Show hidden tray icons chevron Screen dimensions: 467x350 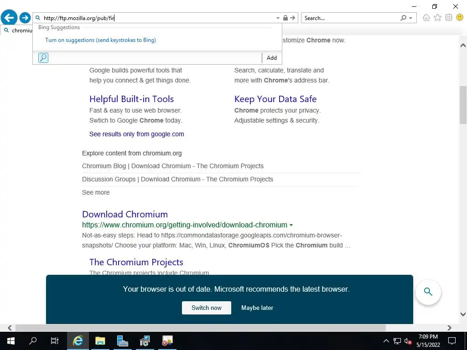point(386,341)
